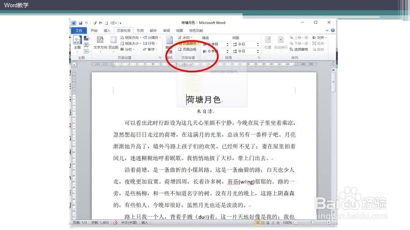Click the zoom out minus button
Viewport: 410px width, 230px height.
click(296, 222)
